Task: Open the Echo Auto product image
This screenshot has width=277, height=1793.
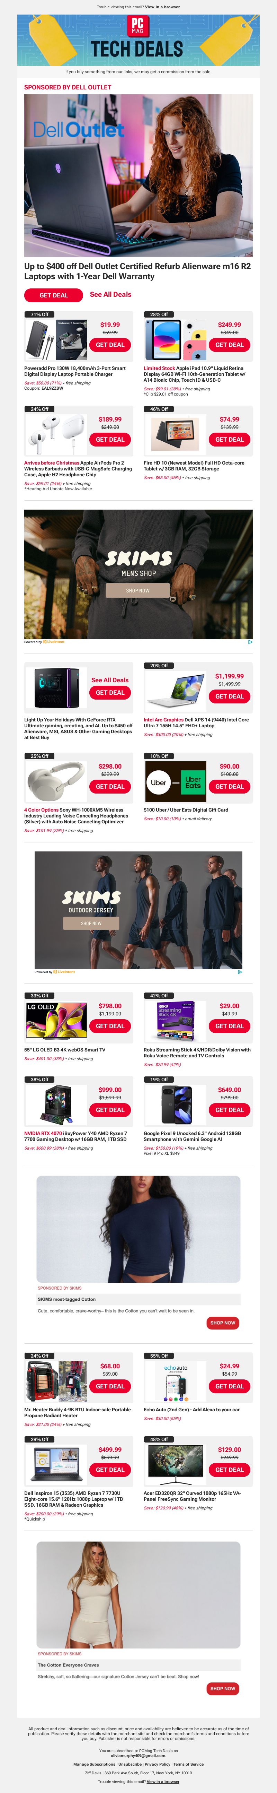Action: 176,1381
